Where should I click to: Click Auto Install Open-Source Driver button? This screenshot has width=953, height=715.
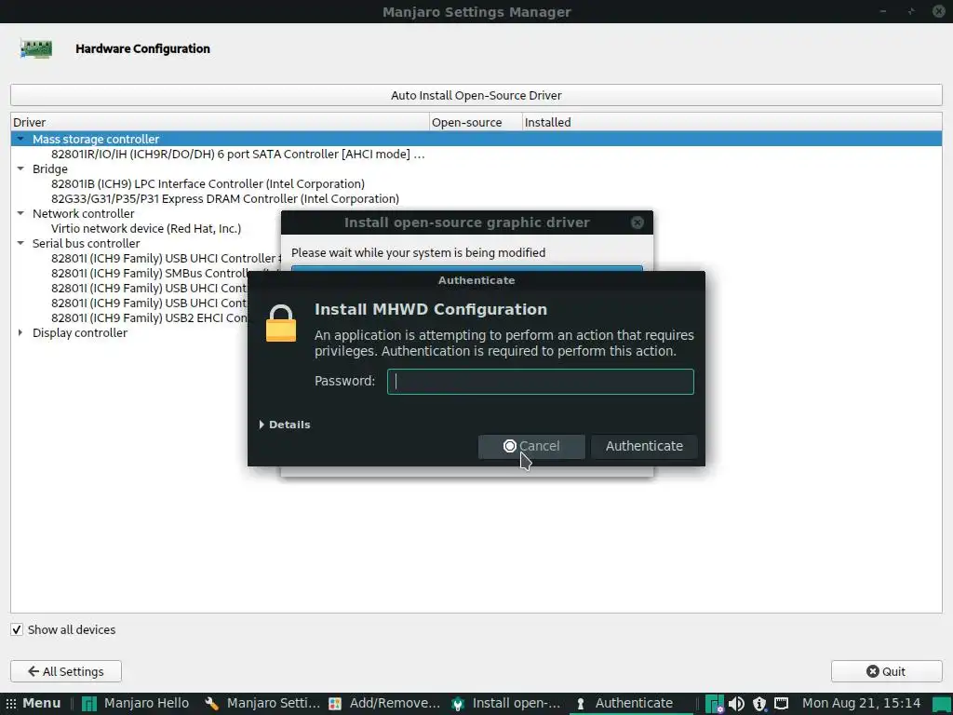point(476,96)
